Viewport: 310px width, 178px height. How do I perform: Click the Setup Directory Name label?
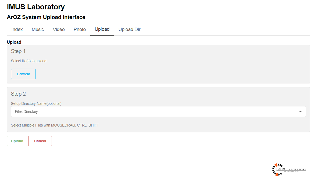(37, 103)
